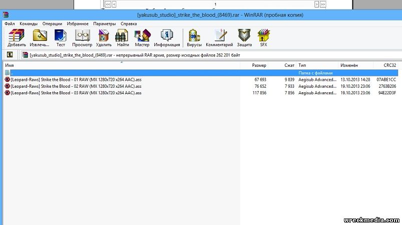Open the Найти (Find) binoculars tool
Screen dimensions: 402x225
(x=123, y=37)
